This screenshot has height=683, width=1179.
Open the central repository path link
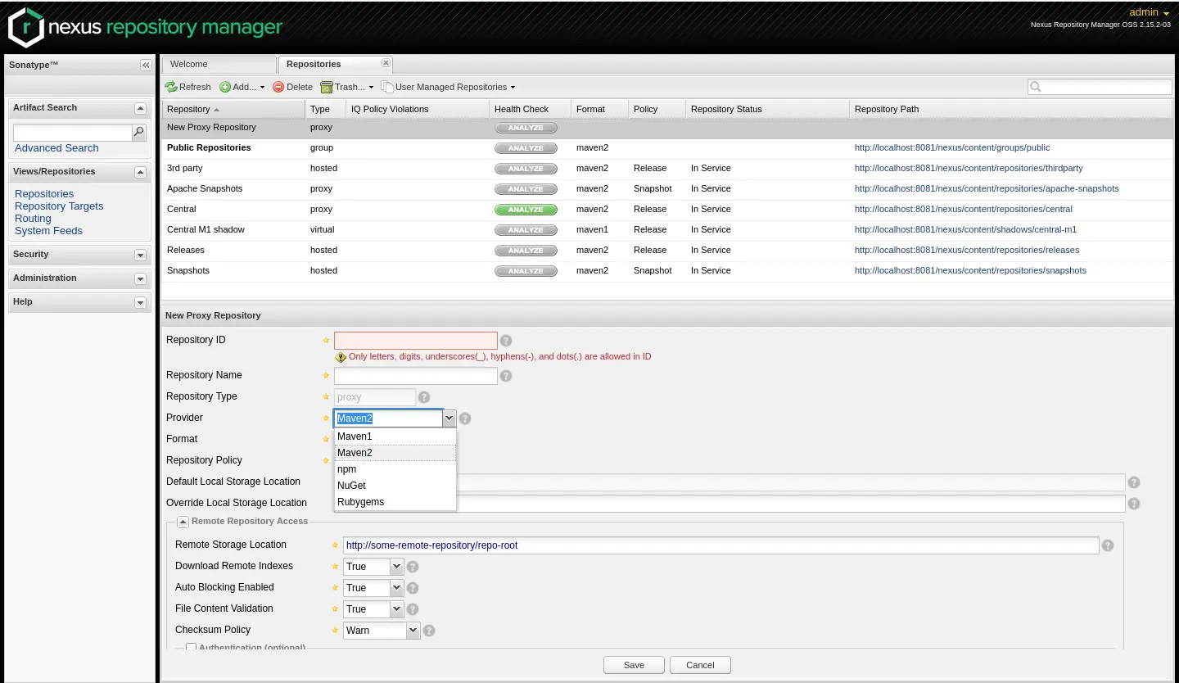point(963,210)
